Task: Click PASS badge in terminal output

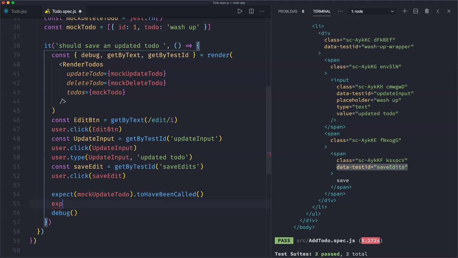Action: point(284,240)
